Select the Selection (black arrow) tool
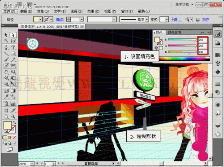The image size is (224, 167). [x=6, y=35]
